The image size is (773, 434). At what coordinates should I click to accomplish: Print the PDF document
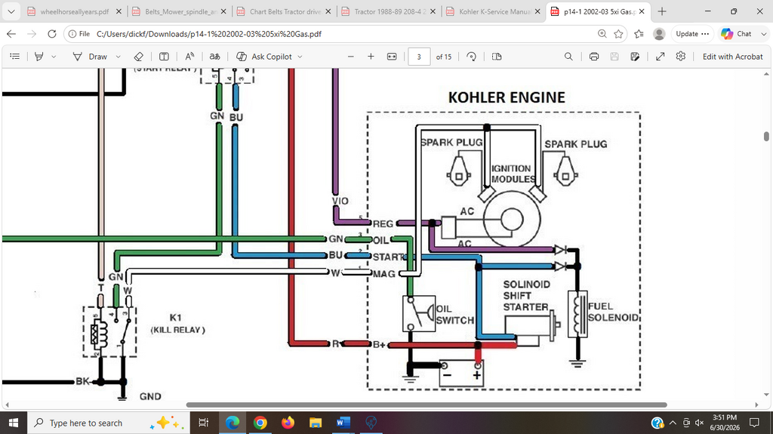click(x=594, y=57)
